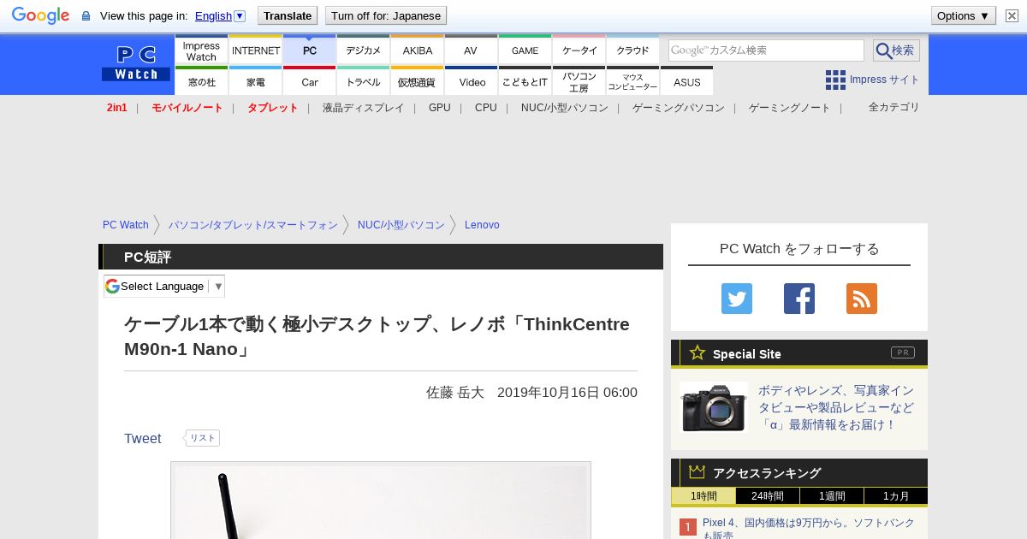
Task: Click the search magnifier button
Action: 896,50
